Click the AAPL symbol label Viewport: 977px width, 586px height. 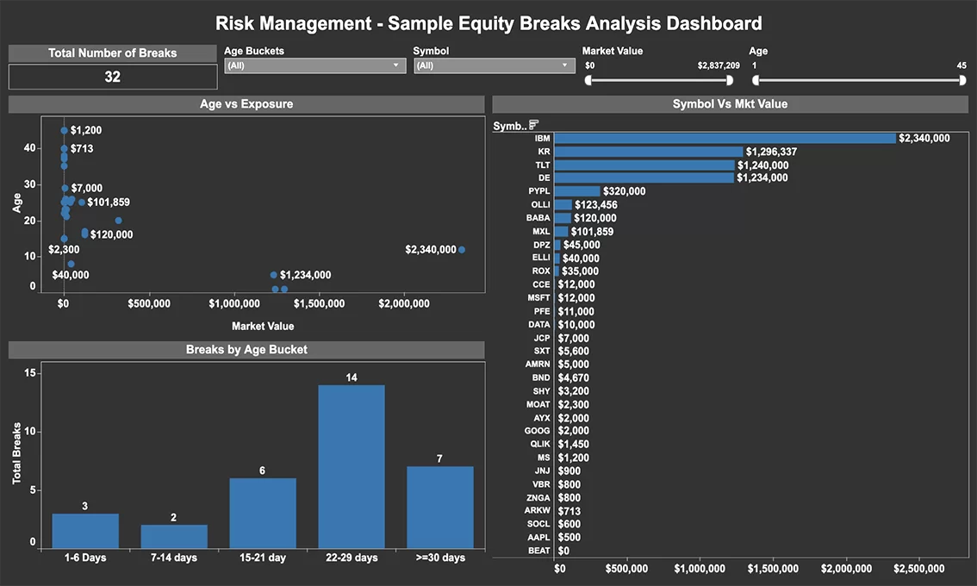[539, 538]
